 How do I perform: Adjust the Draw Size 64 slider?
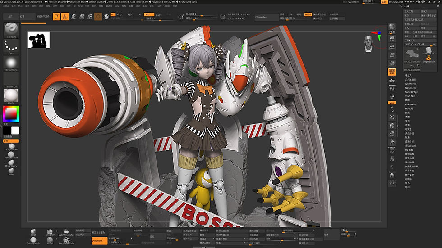pyautogui.click(x=201, y=18)
